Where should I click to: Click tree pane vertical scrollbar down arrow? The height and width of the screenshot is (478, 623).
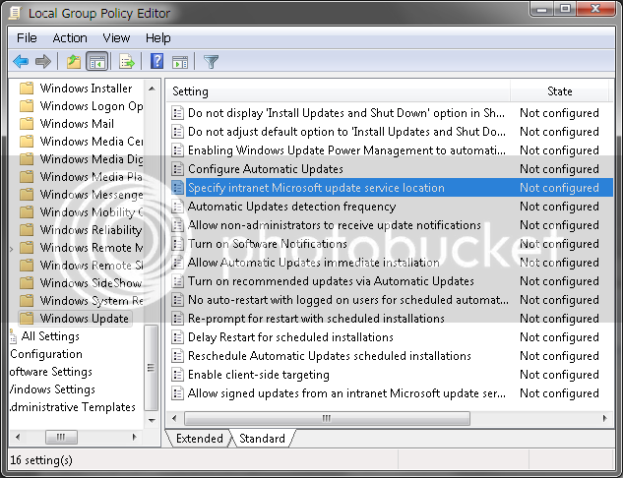click(x=152, y=420)
